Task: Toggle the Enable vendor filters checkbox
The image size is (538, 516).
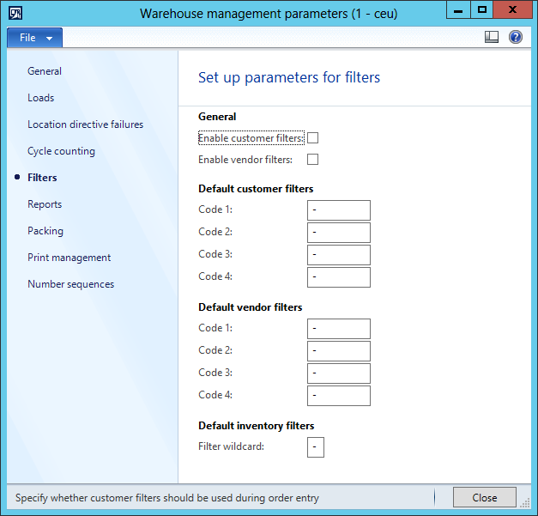Action: [x=313, y=159]
